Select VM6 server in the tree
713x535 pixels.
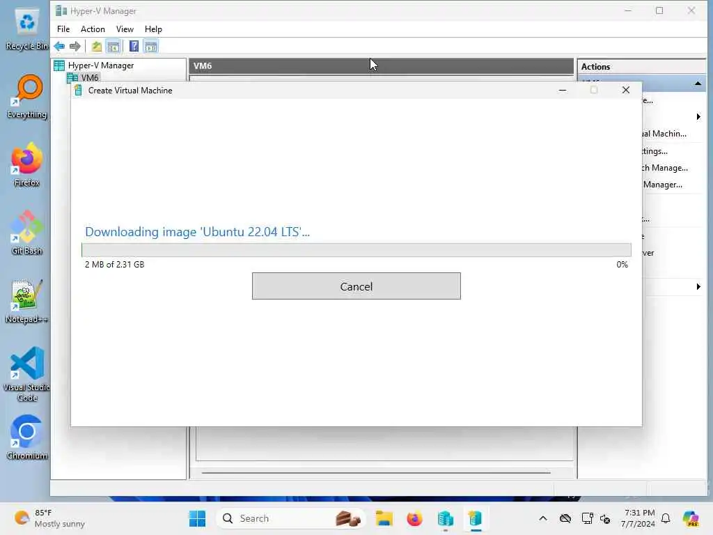pos(90,77)
